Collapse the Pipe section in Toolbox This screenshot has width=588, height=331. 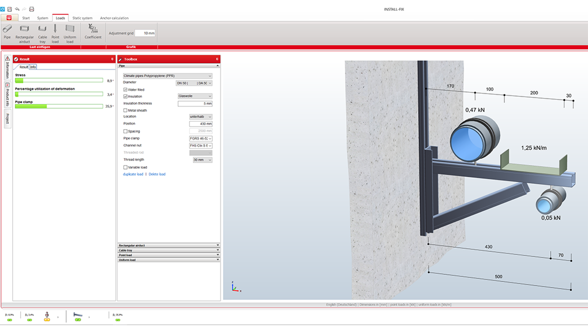[x=217, y=65]
